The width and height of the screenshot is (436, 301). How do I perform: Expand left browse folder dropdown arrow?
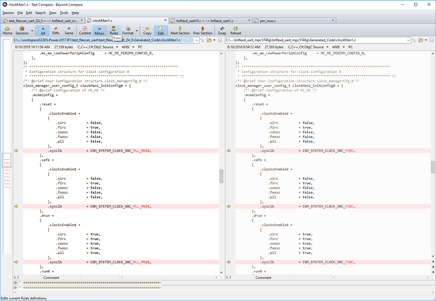(214, 40)
